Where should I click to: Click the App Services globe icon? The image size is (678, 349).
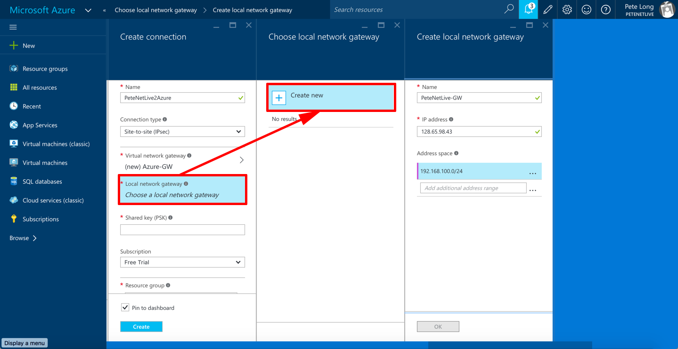pyautogui.click(x=14, y=125)
